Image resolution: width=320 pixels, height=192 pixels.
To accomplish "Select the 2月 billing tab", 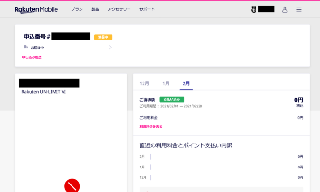I will (186, 83).
